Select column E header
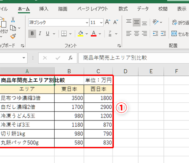 [151, 71]
